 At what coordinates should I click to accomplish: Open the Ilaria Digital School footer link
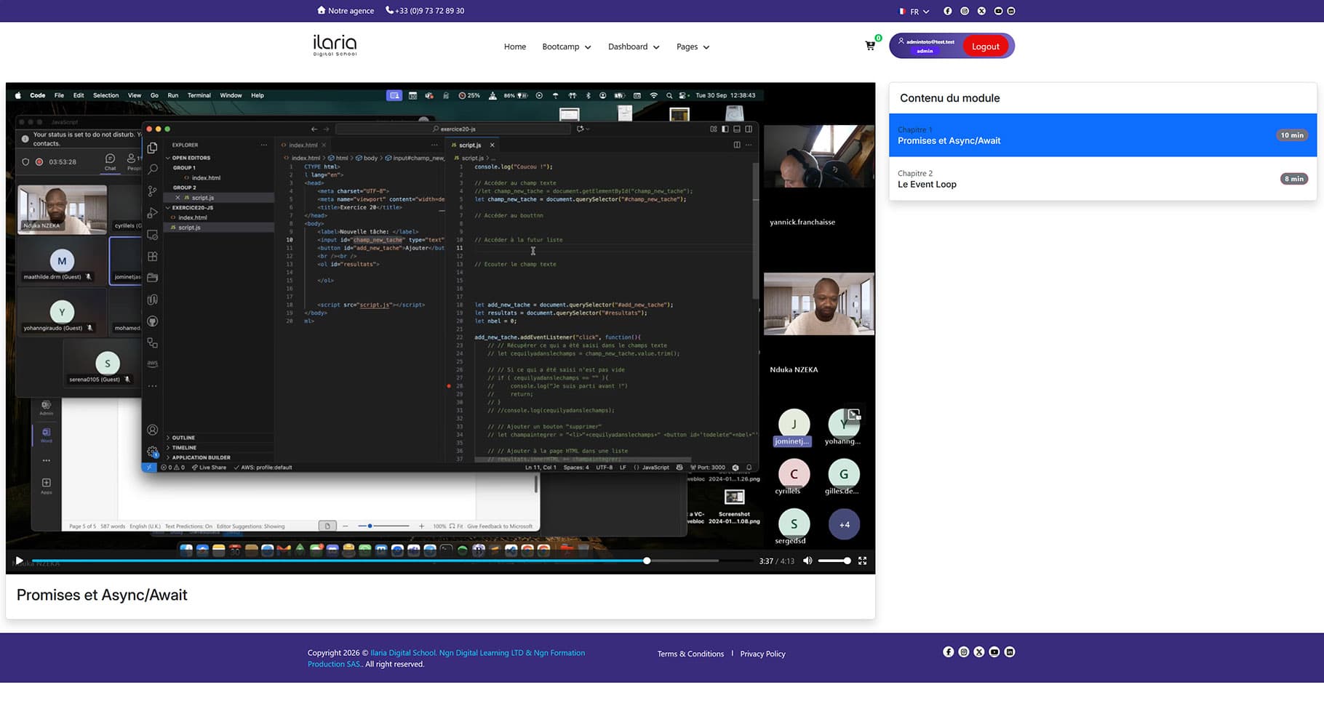coord(403,653)
